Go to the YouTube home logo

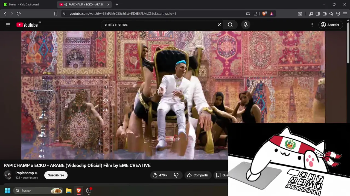(x=27, y=25)
